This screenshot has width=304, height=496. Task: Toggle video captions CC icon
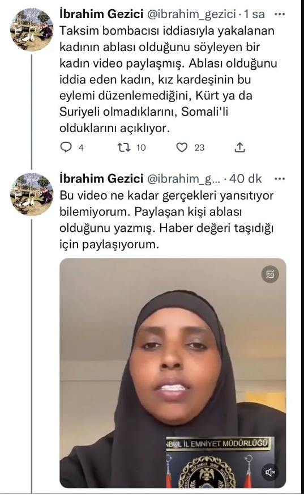270,274
